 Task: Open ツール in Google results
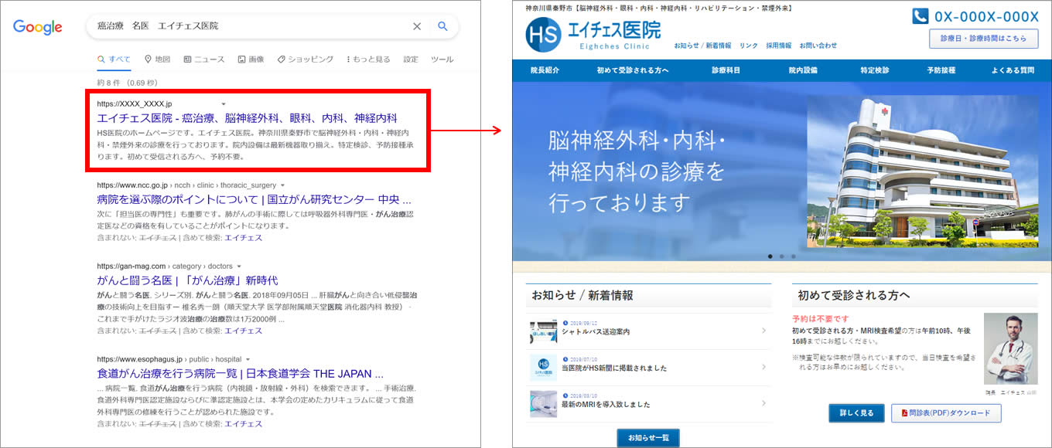coord(442,59)
